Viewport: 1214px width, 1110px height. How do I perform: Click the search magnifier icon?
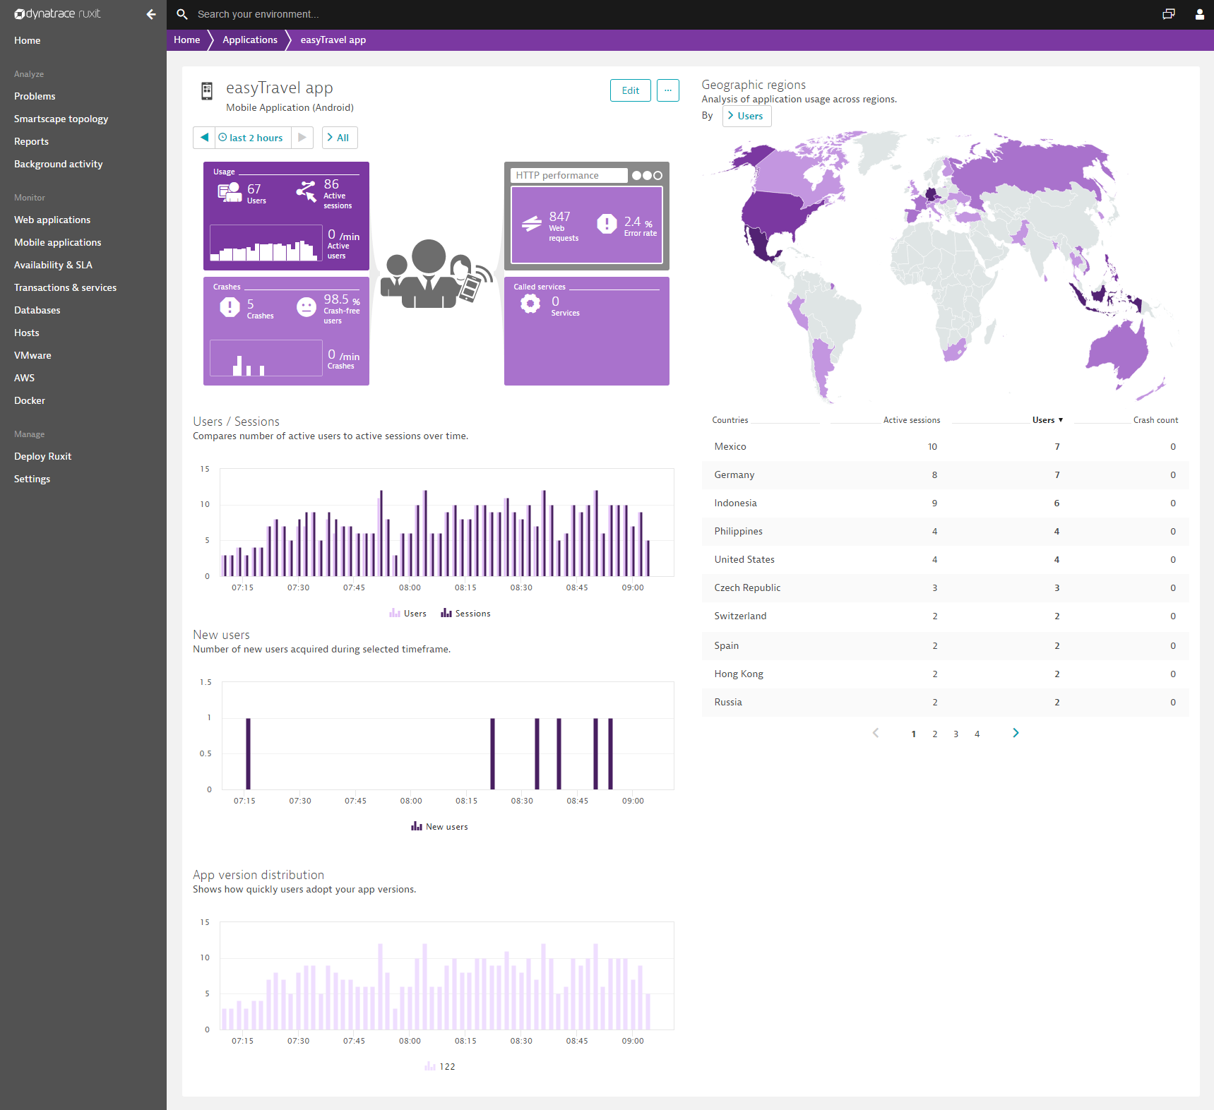point(182,14)
